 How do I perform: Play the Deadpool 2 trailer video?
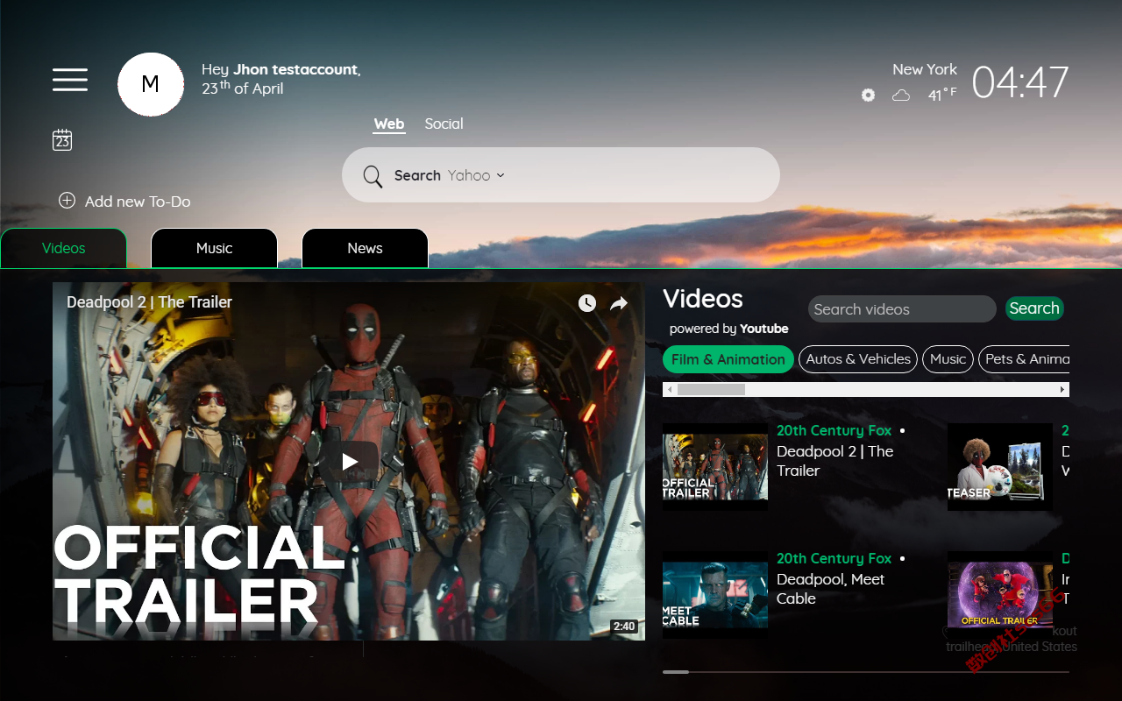350,462
